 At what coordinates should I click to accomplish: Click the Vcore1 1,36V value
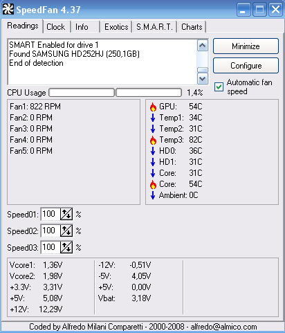[53, 265]
